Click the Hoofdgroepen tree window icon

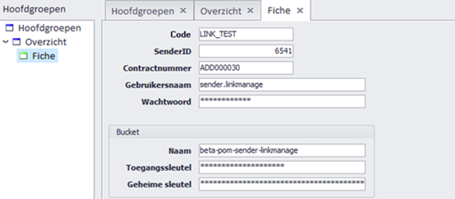[10, 28]
